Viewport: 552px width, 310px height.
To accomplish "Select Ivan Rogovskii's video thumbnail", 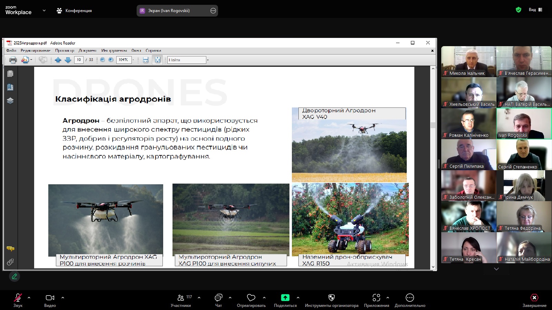I will pos(524,123).
